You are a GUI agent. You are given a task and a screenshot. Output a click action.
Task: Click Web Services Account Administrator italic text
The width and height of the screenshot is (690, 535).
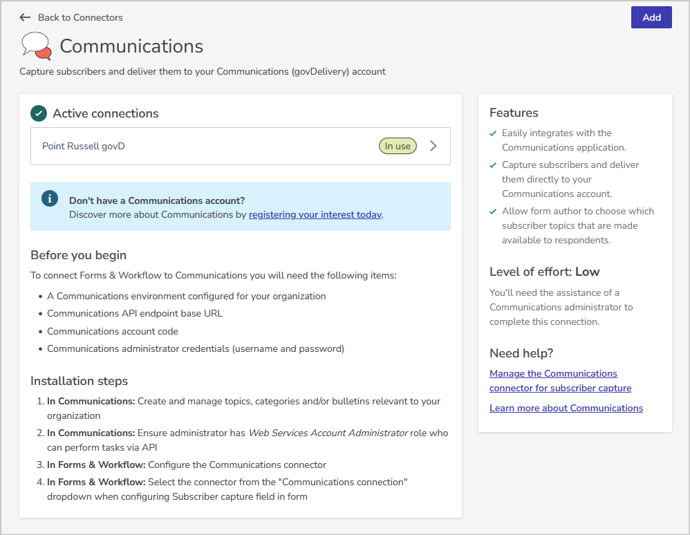328,433
